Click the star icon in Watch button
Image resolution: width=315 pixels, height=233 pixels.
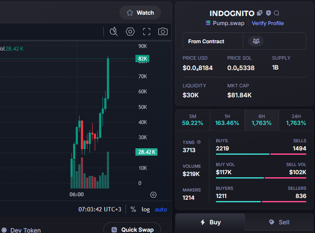click(x=130, y=13)
